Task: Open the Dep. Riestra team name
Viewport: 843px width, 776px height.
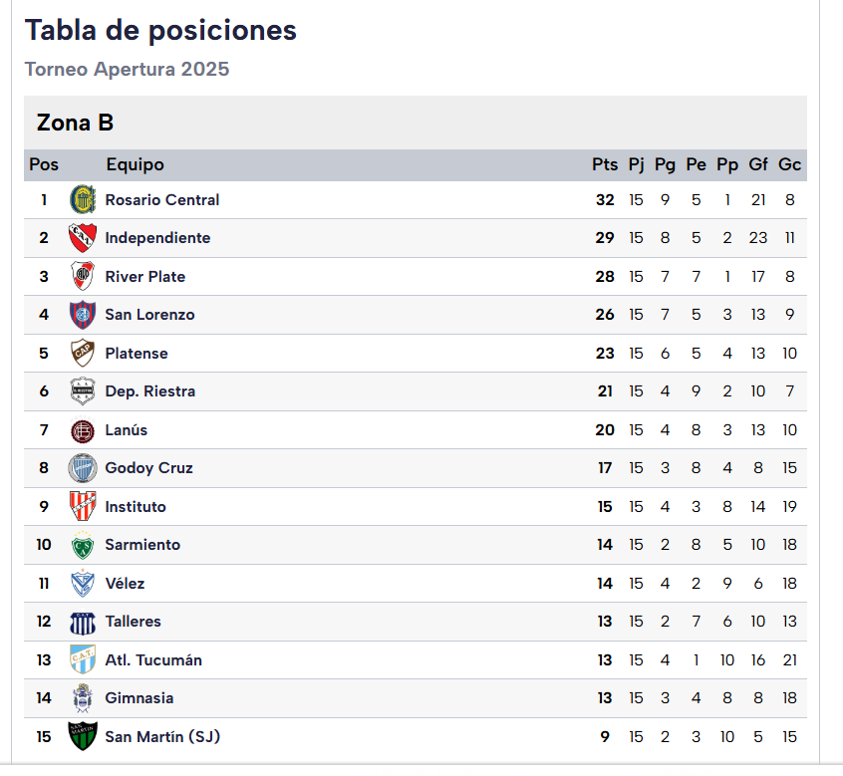Action: (150, 391)
